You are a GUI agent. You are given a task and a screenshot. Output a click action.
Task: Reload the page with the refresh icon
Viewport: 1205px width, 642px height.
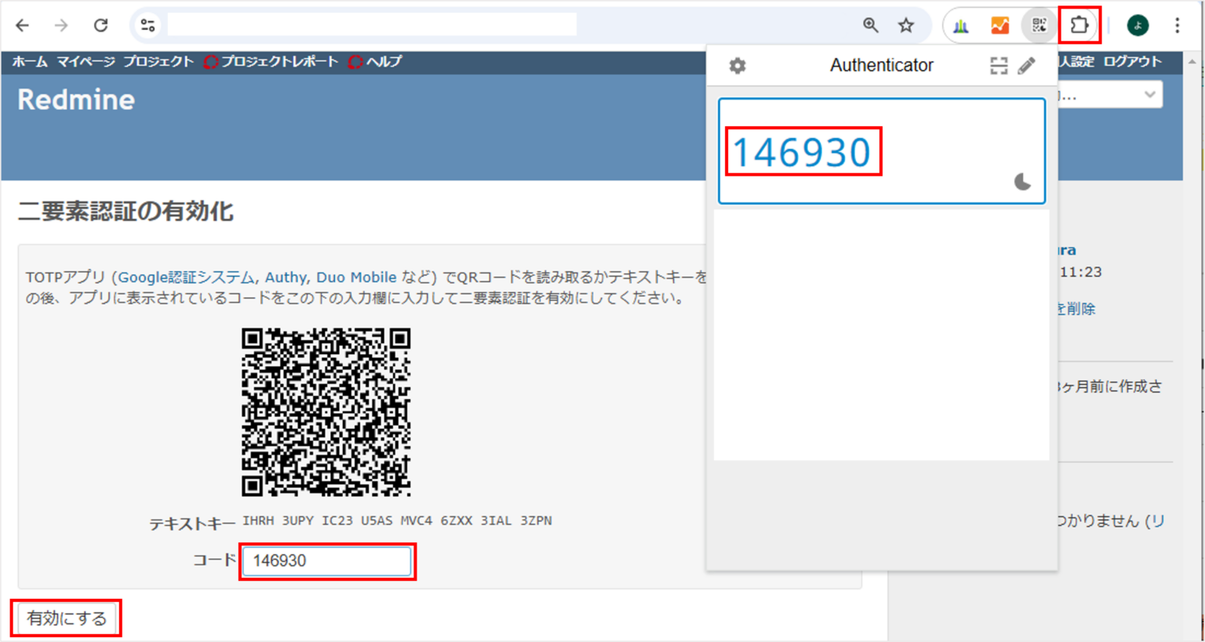pyautogui.click(x=100, y=24)
